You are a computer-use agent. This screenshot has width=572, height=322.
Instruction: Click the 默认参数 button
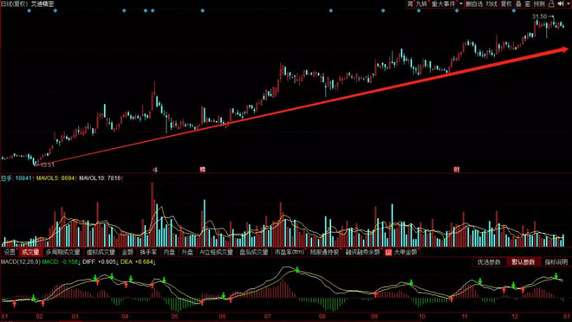tap(523, 261)
